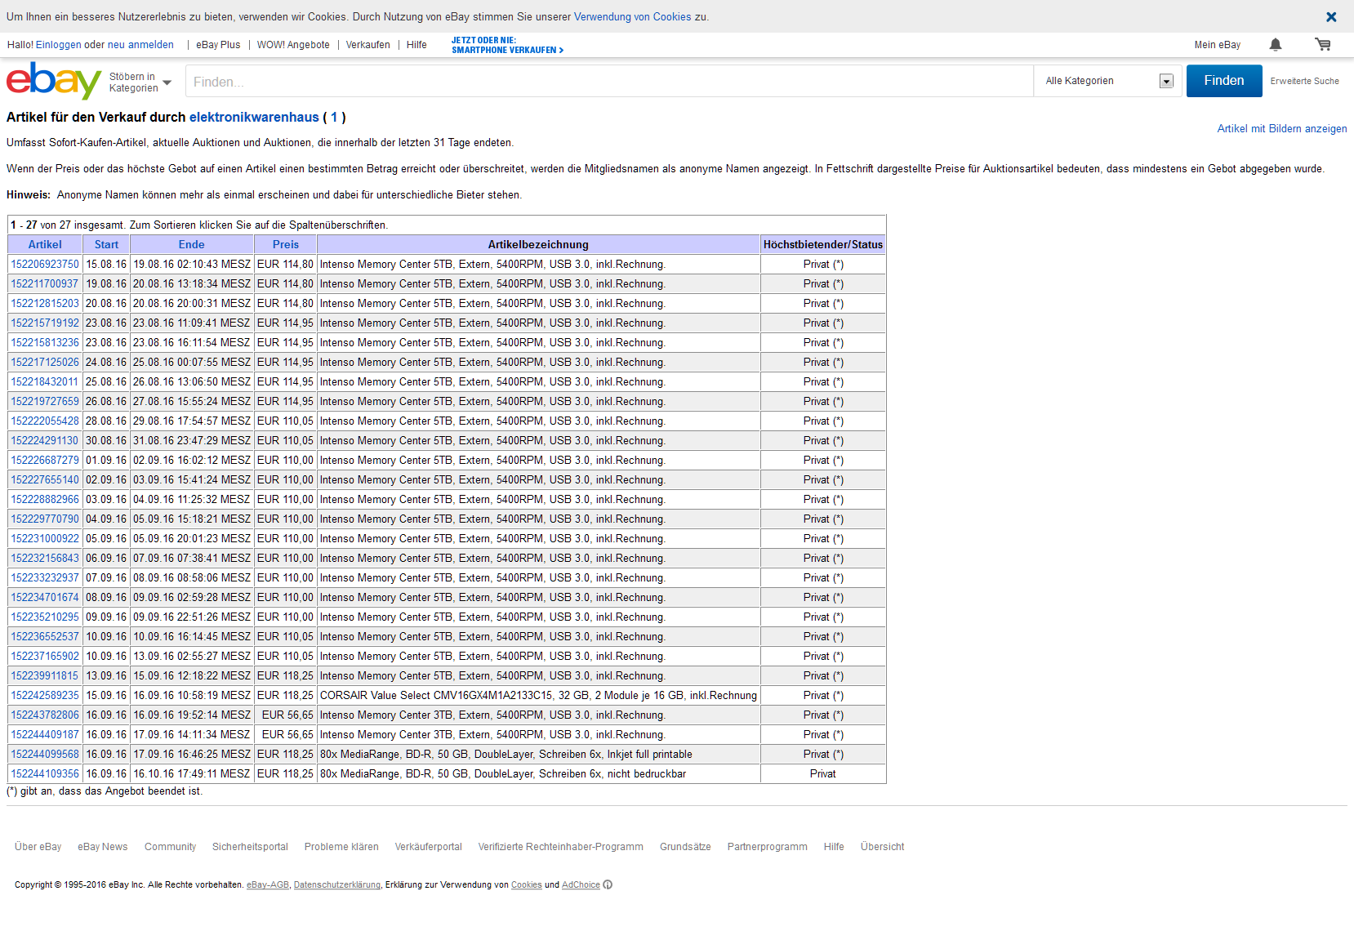The width and height of the screenshot is (1354, 931).
Task: Open seller elektronikwarenhaus profile link
Action: click(254, 118)
